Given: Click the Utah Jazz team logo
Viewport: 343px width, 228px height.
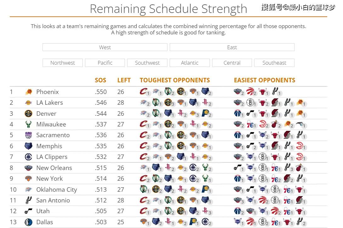Looking at the screenshot, I should tap(28, 211).
